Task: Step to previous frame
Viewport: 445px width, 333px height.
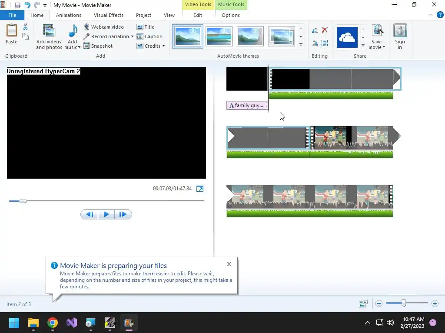Action: [x=90, y=214]
